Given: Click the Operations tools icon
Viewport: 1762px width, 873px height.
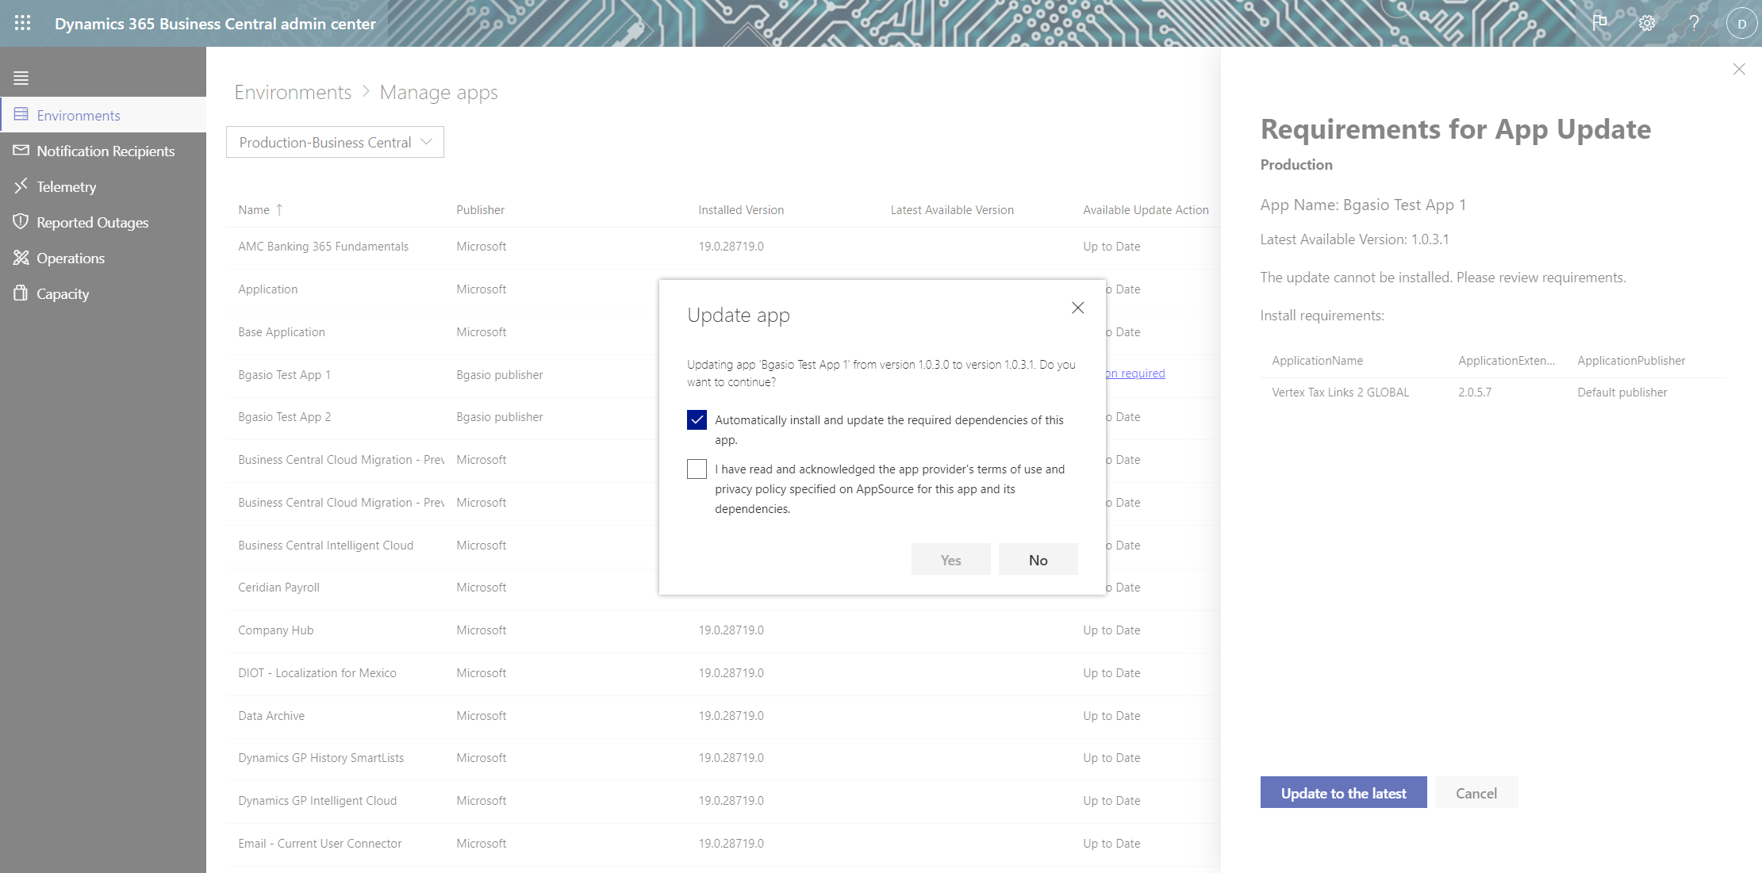Looking at the screenshot, I should 21,258.
